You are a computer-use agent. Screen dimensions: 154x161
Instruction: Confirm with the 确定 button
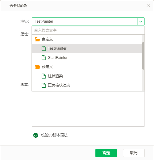click(x=106, y=153)
